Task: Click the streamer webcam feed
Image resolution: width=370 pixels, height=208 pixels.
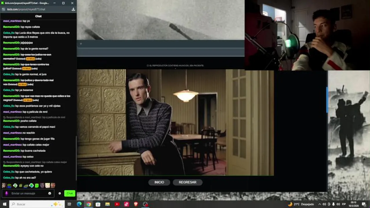Action: point(307,35)
